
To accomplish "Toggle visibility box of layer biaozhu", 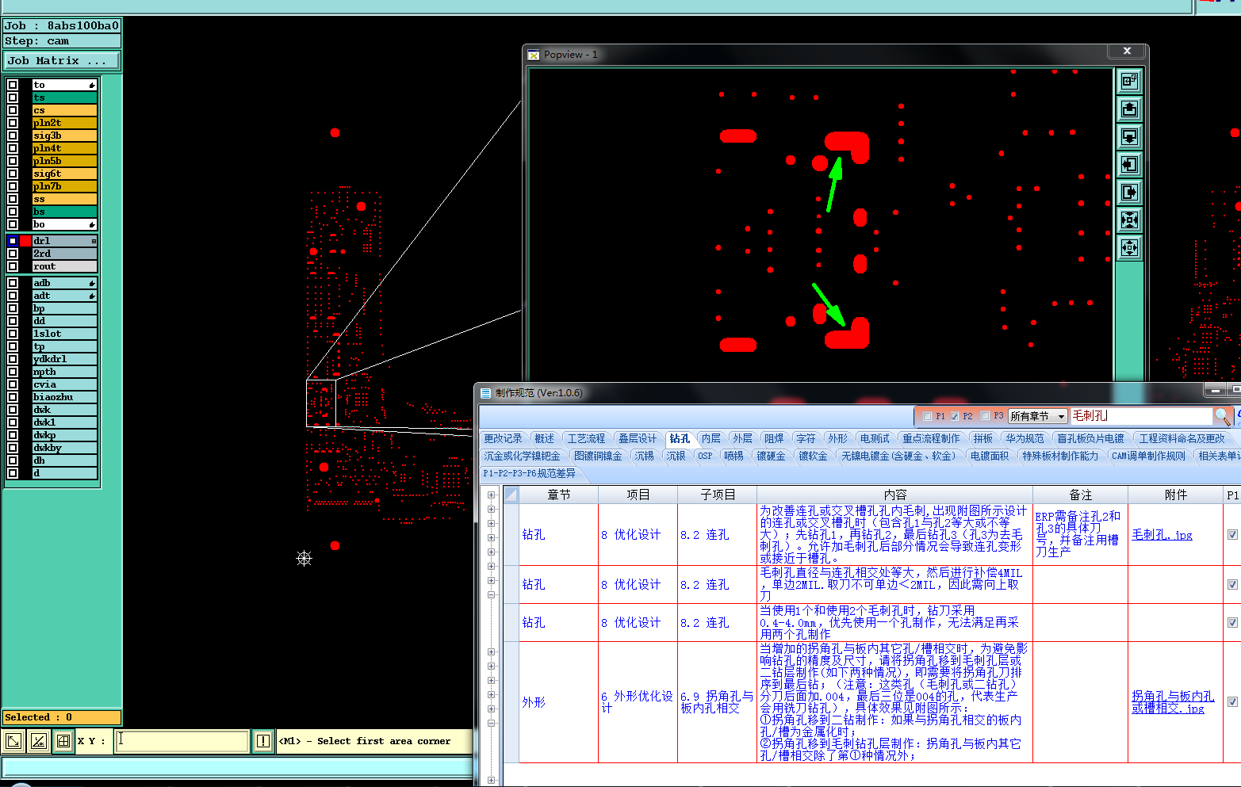I will point(13,397).
